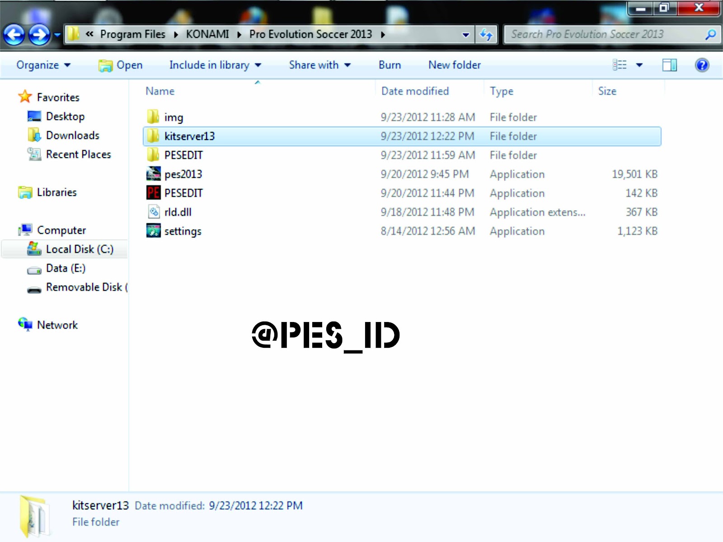This screenshot has width=723, height=542.
Task: Click the rld.dll file name
Action: (178, 212)
